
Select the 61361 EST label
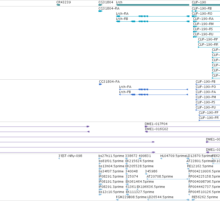(x=131, y=187)
